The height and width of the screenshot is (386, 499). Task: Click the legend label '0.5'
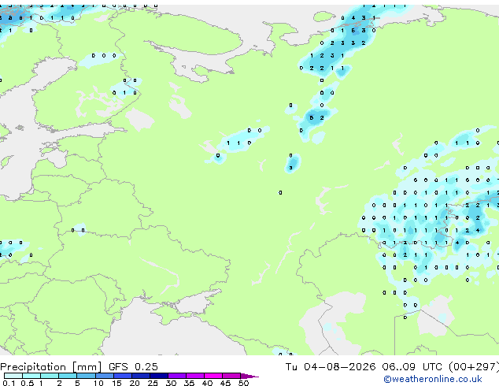click(27, 383)
